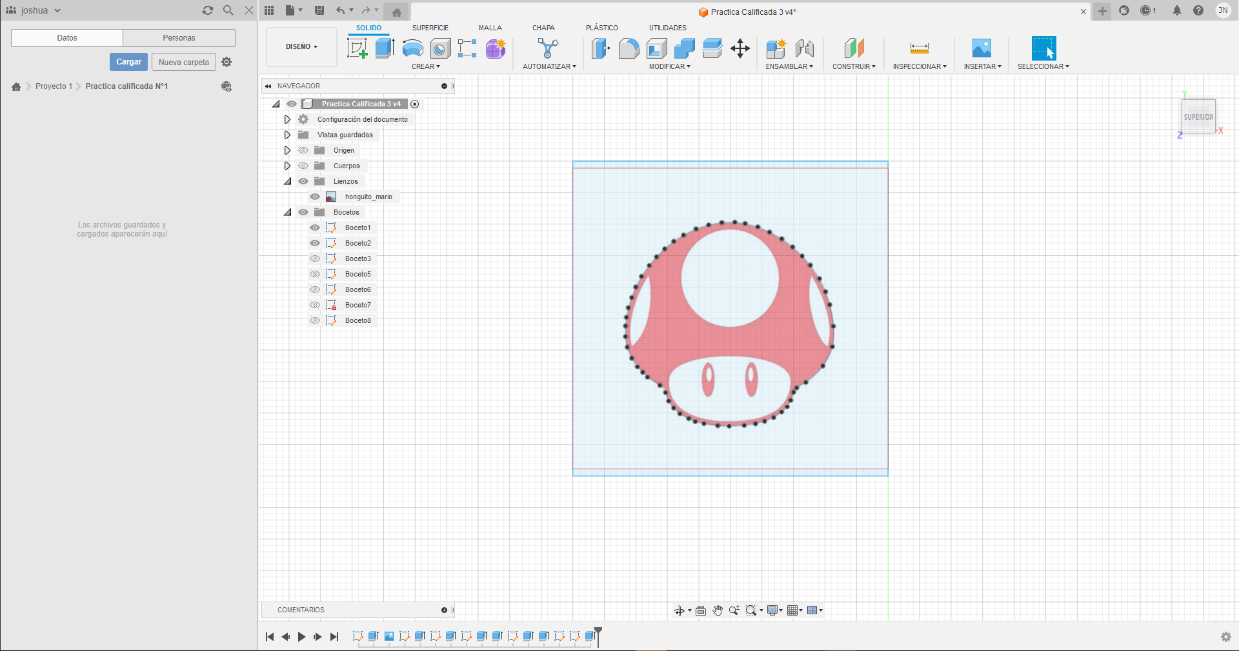Show Boceto5 via its eye icon
The width and height of the screenshot is (1239, 651).
click(x=315, y=274)
